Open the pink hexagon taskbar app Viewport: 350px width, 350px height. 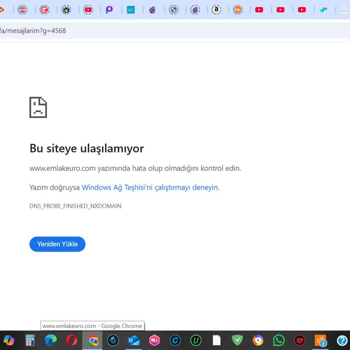(x=154, y=340)
